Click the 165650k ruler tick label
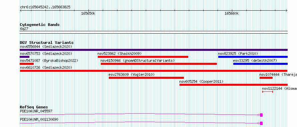The height and width of the screenshot is (127, 297). pyautogui.click(x=88, y=14)
